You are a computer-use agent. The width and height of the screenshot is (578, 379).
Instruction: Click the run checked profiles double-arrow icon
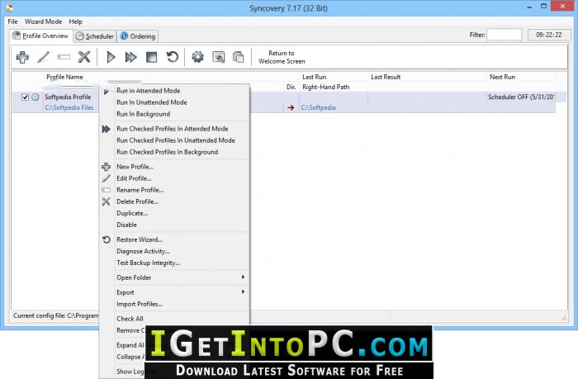130,57
